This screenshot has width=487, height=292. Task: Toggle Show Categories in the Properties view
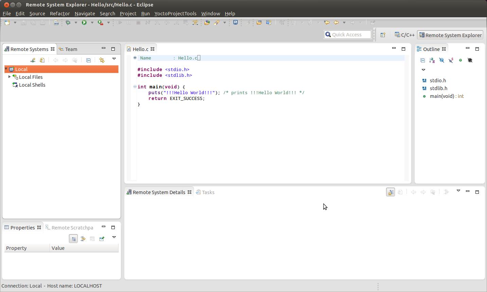point(73,239)
